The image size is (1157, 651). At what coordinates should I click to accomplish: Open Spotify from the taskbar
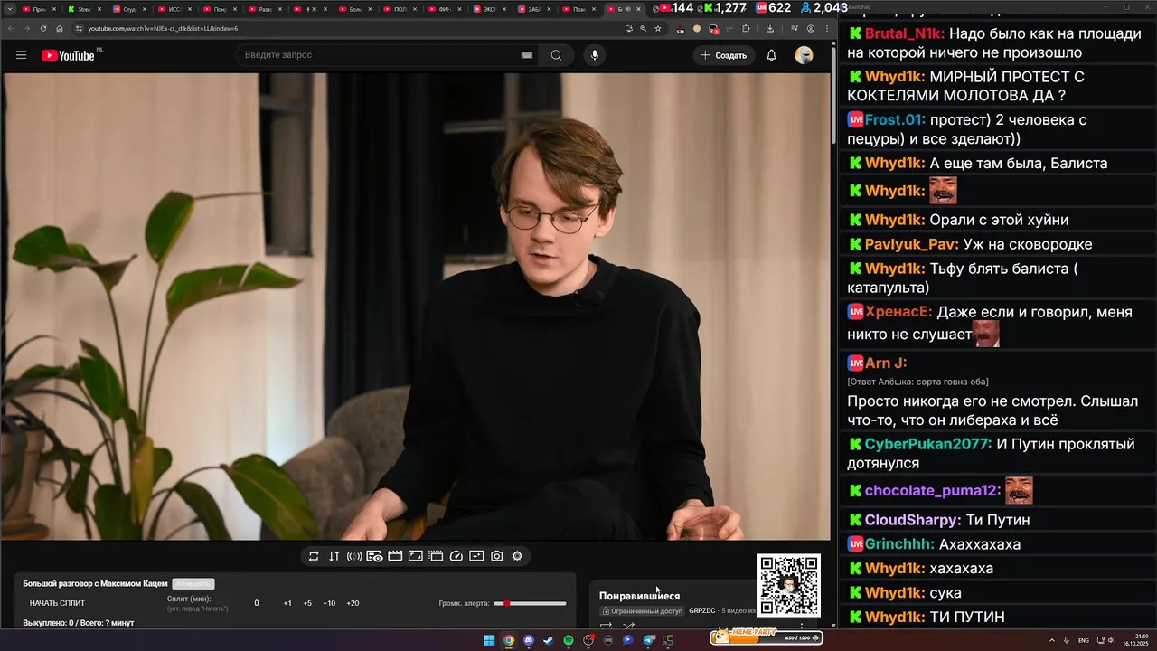(569, 640)
